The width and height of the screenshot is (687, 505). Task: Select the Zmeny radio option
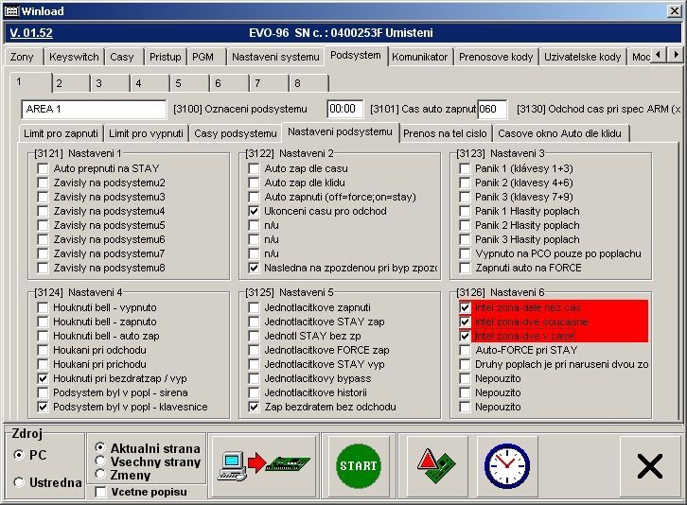click(100, 475)
